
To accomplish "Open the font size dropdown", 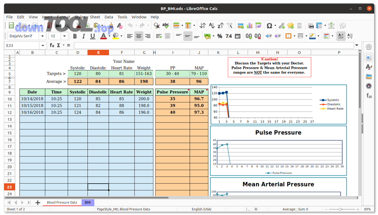I will [64, 36].
